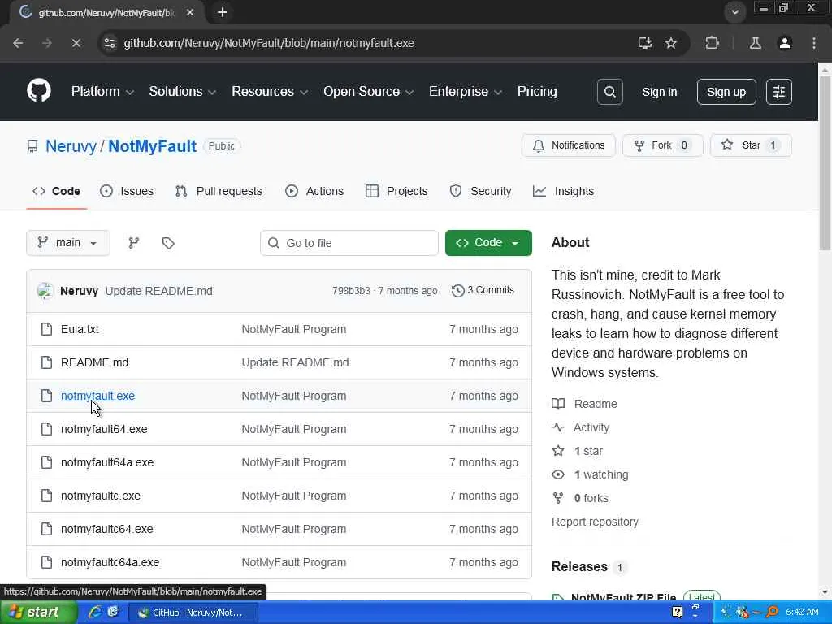The height and width of the screenshot is (624, 832).
Task: Click the browser address bar URL
Action: (269, 43)
